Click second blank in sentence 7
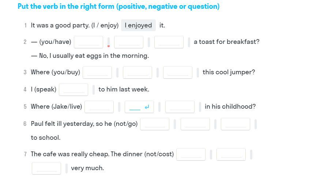Screen dimensions: 324x180 coord(231,154)
